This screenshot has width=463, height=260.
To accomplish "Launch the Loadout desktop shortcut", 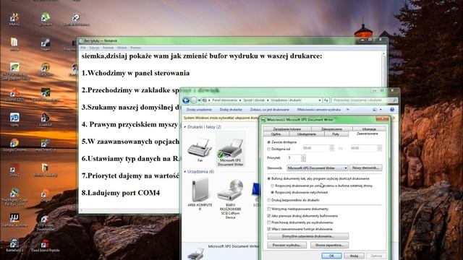I will click(x=45, y=119).
